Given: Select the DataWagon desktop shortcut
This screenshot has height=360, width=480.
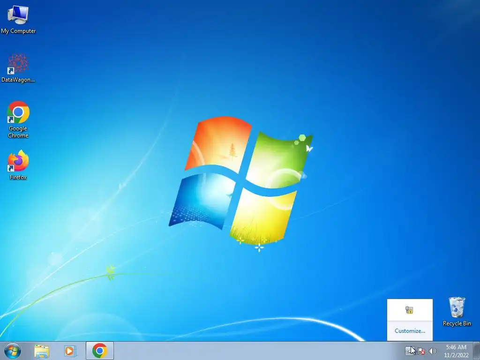Looking at the screenshot, I should pos(18,68).
